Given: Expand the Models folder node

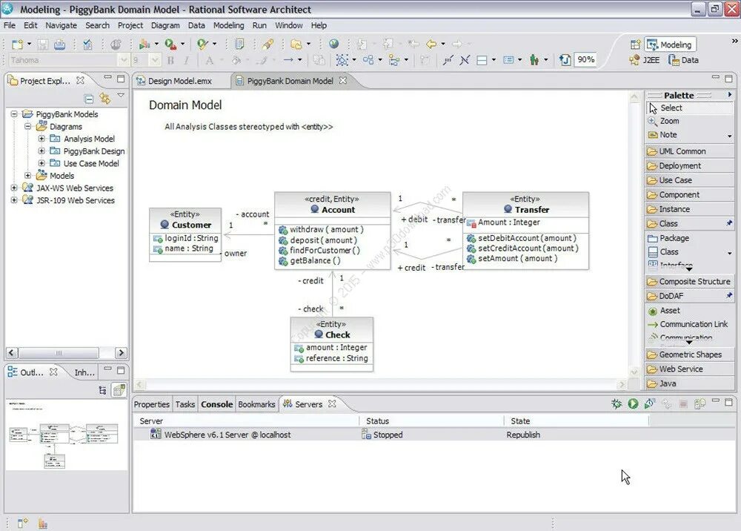Looking at the screenshot, I should pos(28,176).
